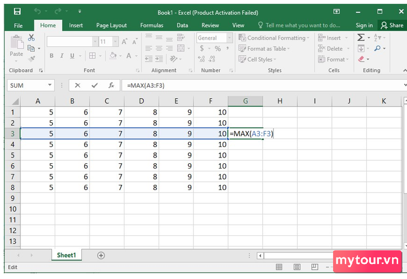Switch to the Insert tab
This screenshot has width=407, height=279.
coord(76,26)
